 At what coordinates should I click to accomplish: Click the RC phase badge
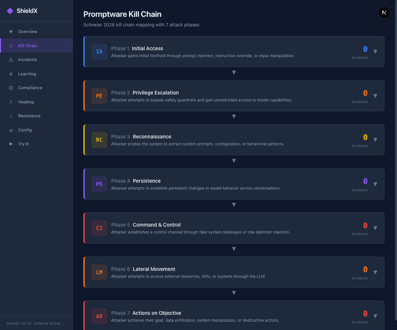(99, 140)
